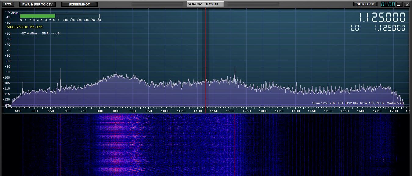Click the tall signal peak near 680 kHz
Image resolution: width=412 pixels, height=176 pixels.
point(60,79)
